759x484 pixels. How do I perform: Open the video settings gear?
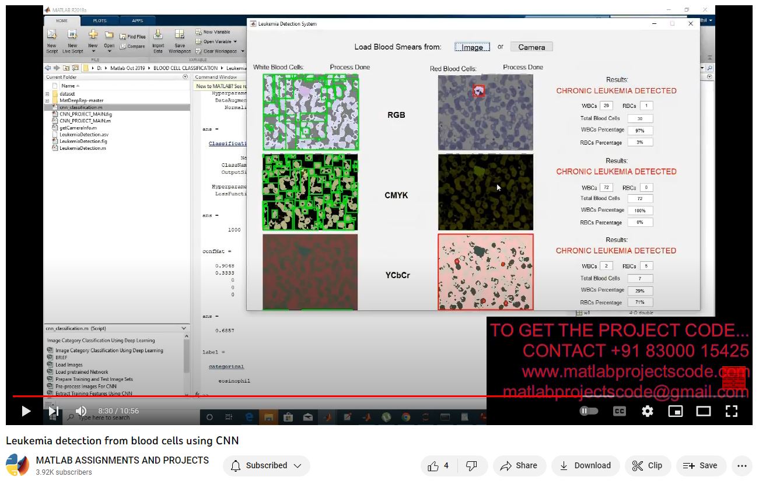(x=648, y=411)
